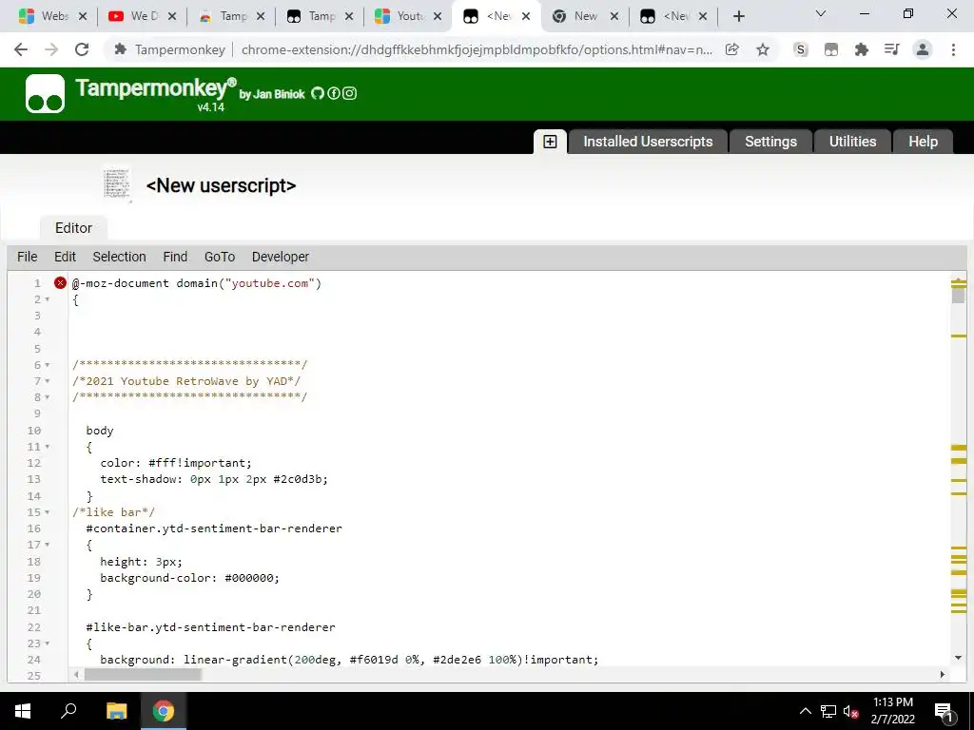Viewport: 974px width, 730px height.
Task: Open Windows taskbar search
Action: 68,711
